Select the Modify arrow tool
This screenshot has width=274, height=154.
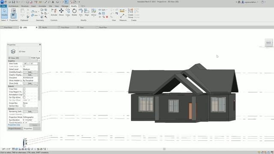tap(4, 13)
